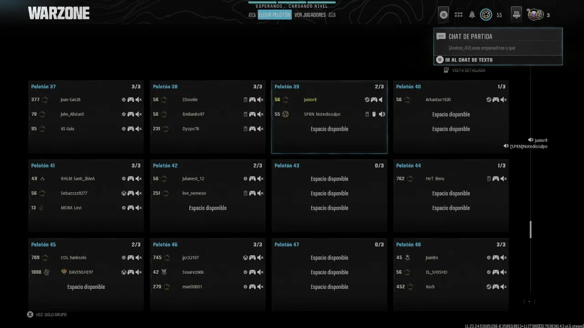
Task: Click the chat bubble icon in Chat de Partida
Action: point(441,36)
